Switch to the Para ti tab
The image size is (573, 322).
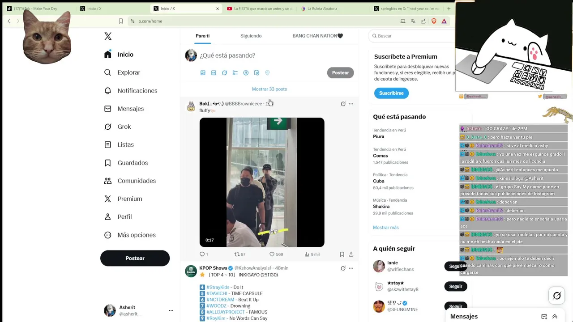click(x=202, y=36)
